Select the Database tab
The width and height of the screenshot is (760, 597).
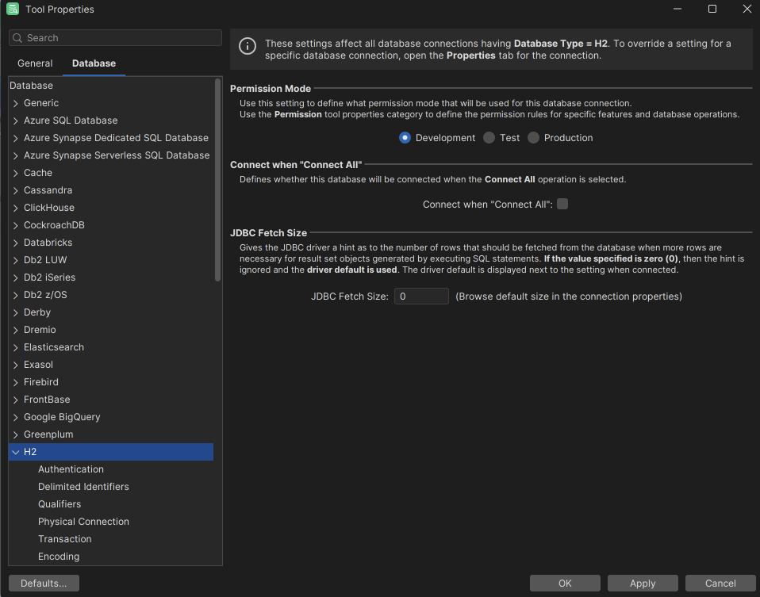pos(94,63)
